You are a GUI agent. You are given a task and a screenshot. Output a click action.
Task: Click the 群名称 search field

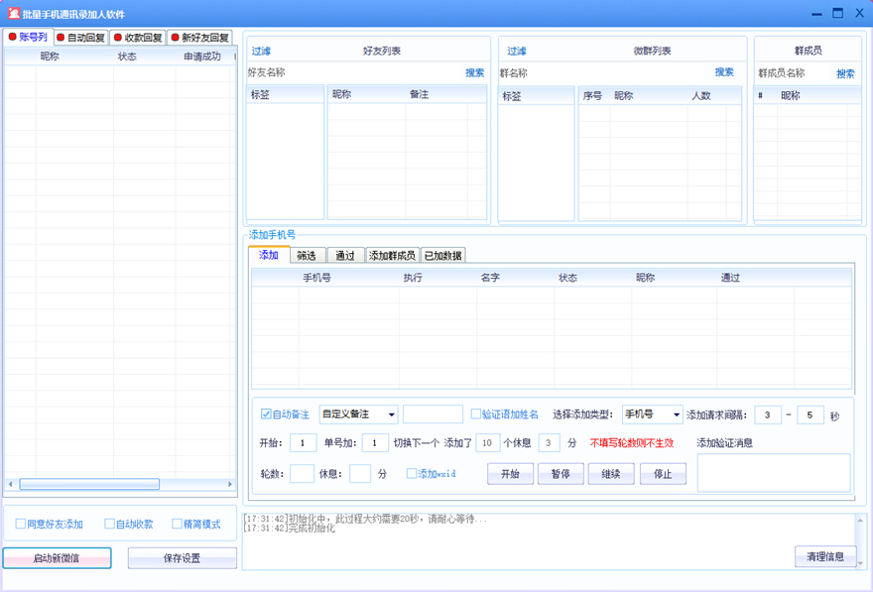619,73
